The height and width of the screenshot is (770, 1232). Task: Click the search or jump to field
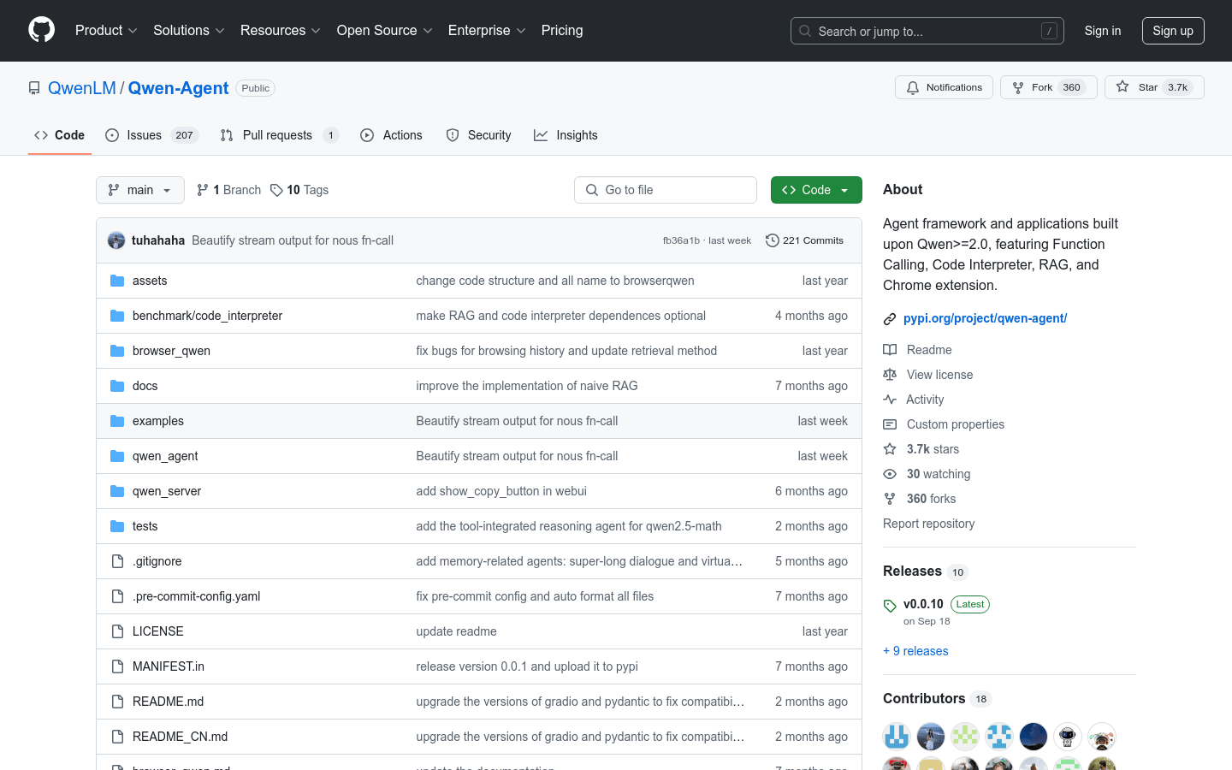coord(927,31)
